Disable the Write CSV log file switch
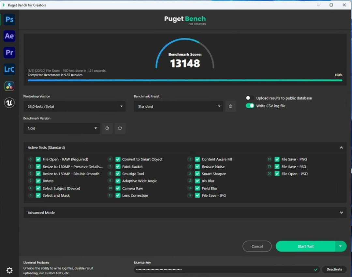 (250, 106)
